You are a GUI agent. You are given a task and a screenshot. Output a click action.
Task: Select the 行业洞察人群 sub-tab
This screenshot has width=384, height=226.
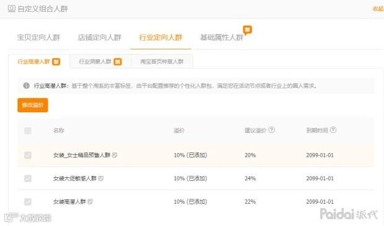pos(100,62)
